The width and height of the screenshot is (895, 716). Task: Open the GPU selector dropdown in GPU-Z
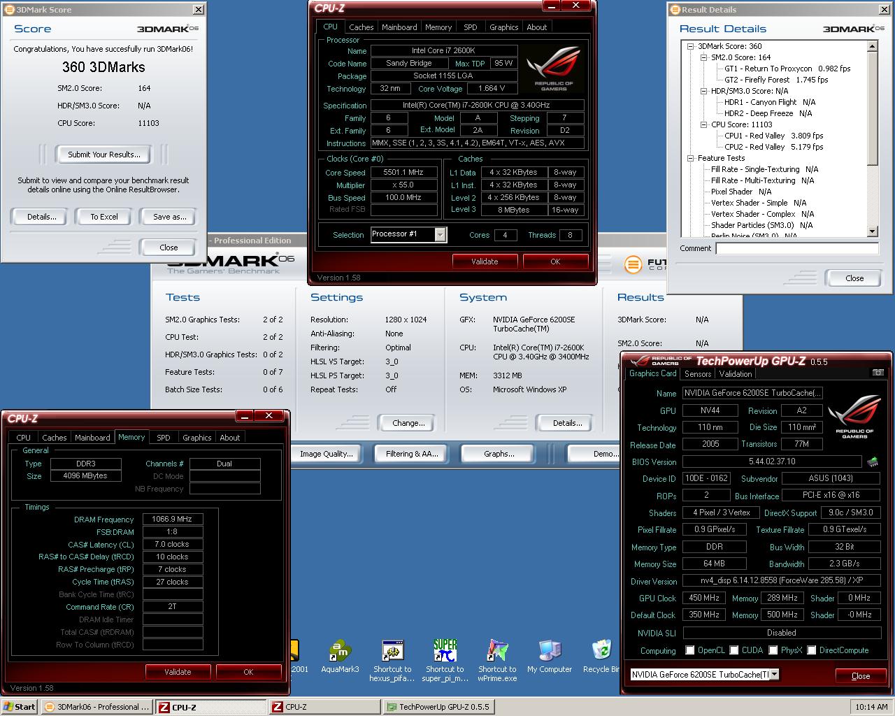774,675
